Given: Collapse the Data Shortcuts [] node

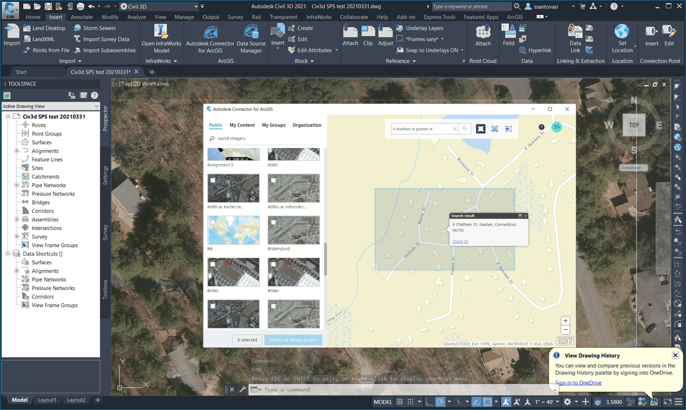Looking at the screenshot, I should coord(8,254).
